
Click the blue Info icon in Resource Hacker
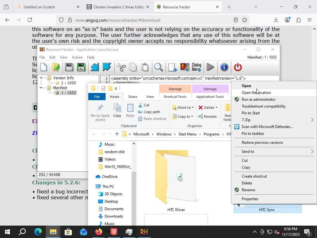point(224,67)
